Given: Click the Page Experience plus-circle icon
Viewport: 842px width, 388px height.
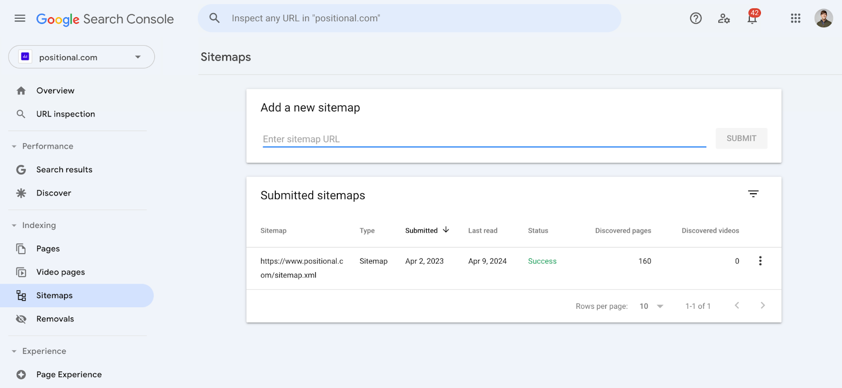Looking at the screenshot, I should coord(21,374).
